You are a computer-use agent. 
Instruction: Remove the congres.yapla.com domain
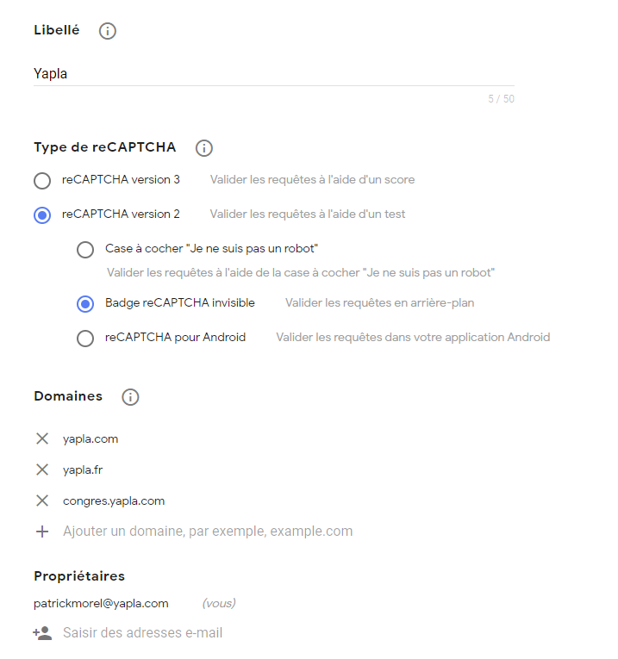tap(42, 500)
